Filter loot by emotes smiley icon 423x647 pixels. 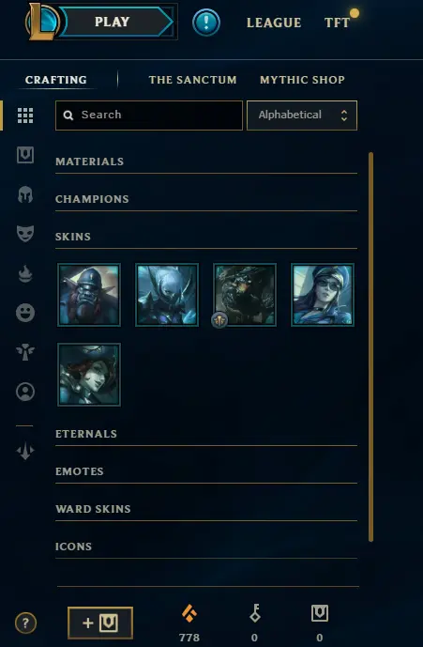25,313
